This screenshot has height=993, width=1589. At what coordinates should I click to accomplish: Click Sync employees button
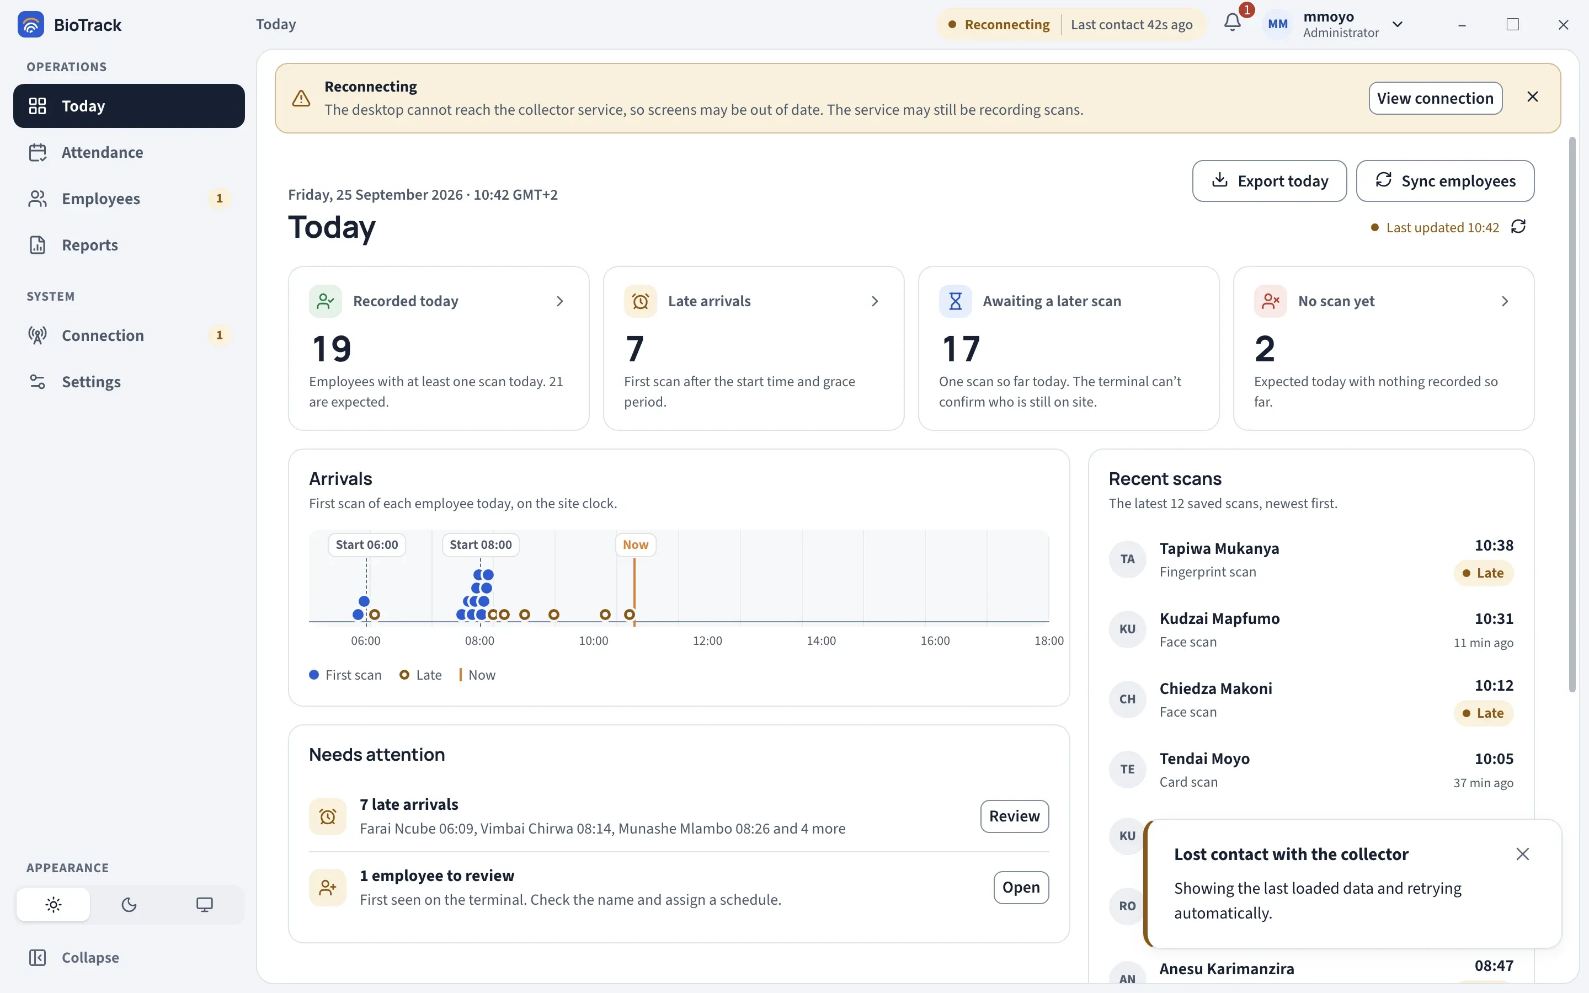(1445, 180)
